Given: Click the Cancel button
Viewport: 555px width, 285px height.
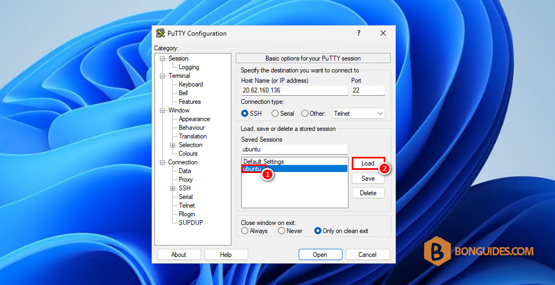Looking at the screenshot, I should [x=368, y=255].
